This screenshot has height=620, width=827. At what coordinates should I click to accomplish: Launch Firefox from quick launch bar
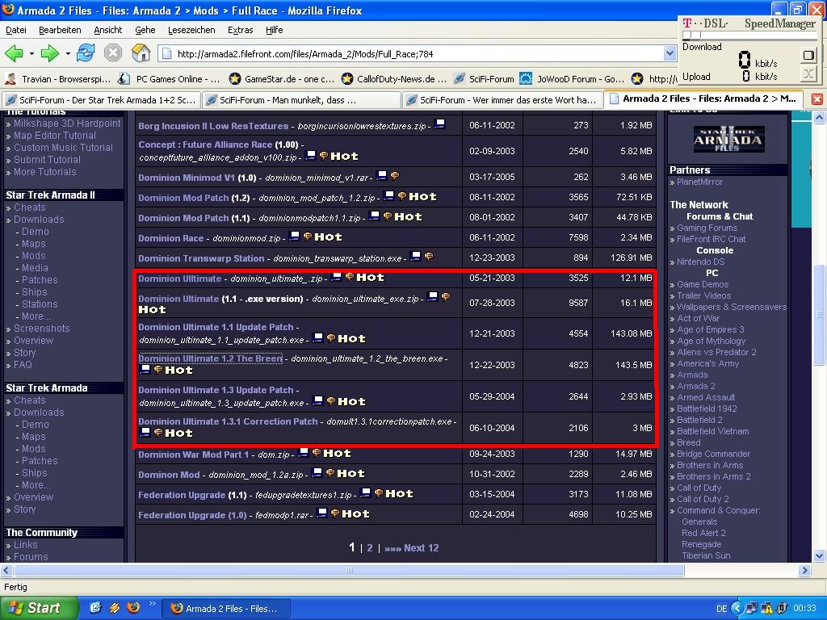[x=133, y=608]
